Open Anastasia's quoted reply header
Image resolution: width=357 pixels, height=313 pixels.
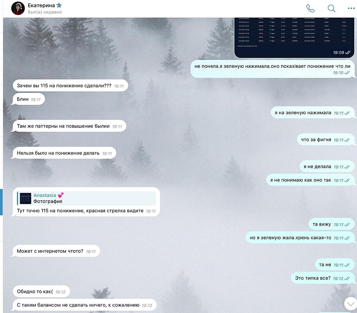click(x=87, y=198)
